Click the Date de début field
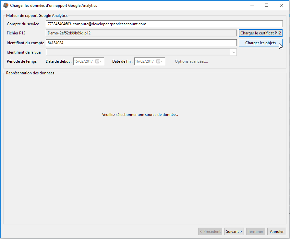The height and width of the screenshot is (239, 290). point(89,61)
